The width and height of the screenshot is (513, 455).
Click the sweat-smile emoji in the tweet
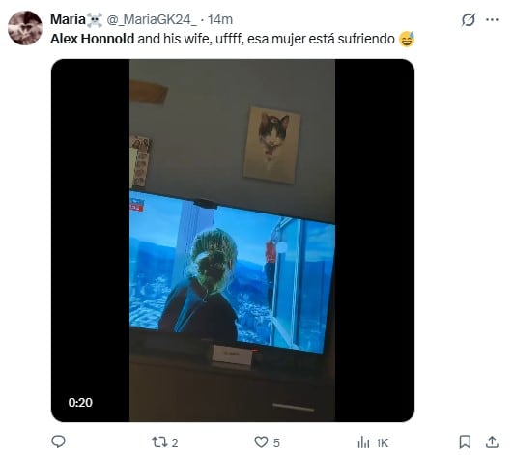[x=407, y=39]
